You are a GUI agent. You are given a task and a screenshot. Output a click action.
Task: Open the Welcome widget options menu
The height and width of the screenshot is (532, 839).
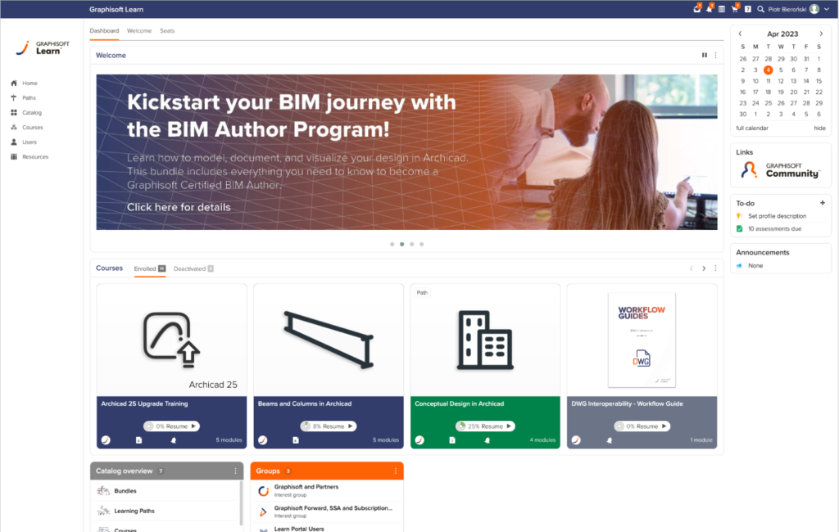[x=716, y=55]
